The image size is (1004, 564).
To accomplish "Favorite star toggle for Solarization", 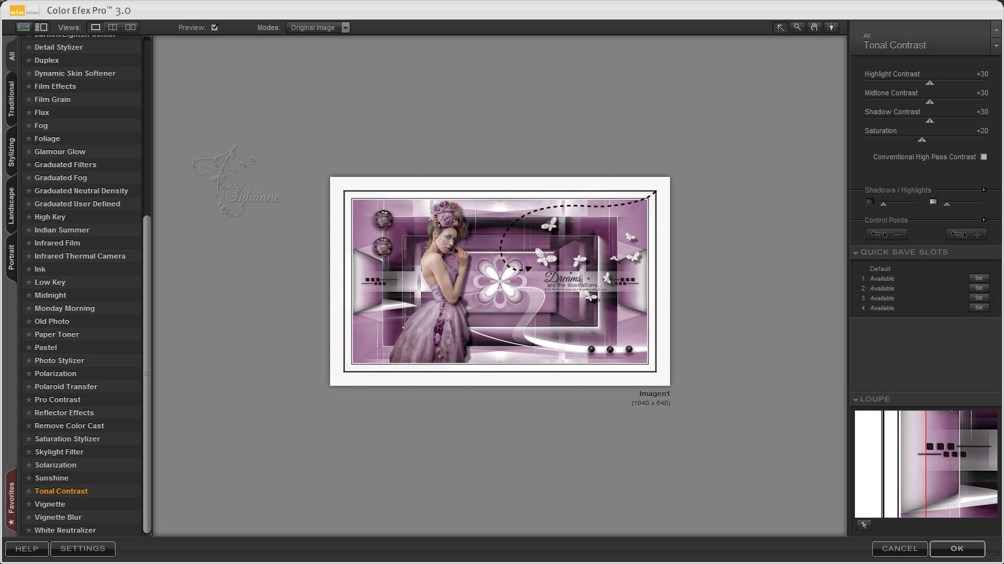I will (x=29, y=465).
